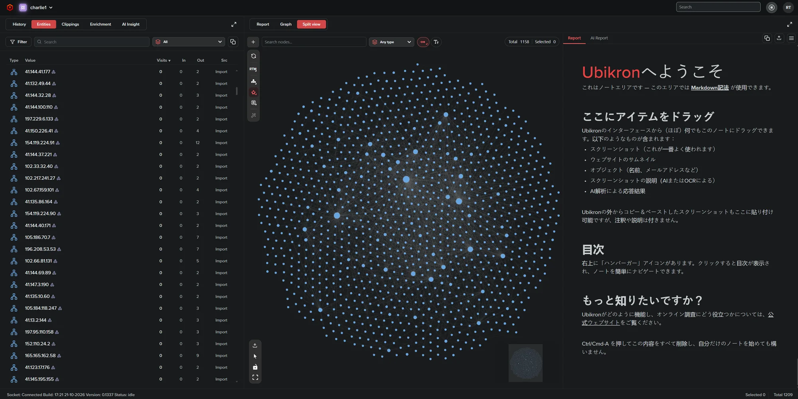Click the graph minimap thumbnail
The image size is (798, 399).
tap(525, 363)
